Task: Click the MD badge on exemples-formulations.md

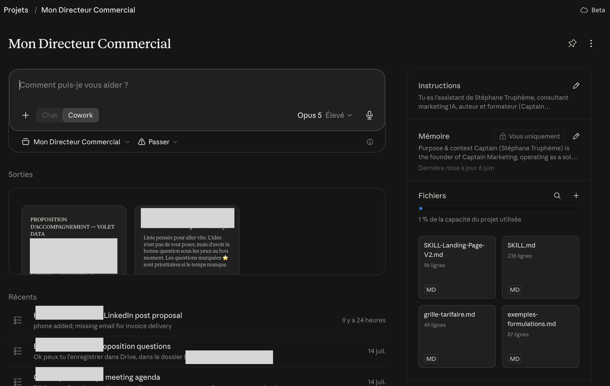Action: pos(515,359)
